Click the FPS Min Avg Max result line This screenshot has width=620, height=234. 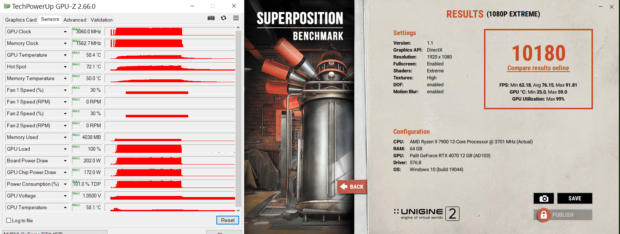[538, 85]
